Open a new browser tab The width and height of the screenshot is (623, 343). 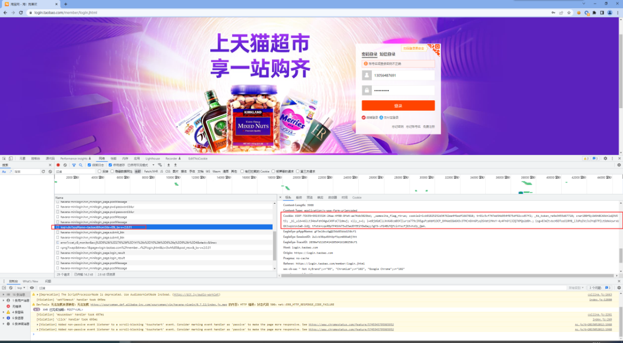65,4
